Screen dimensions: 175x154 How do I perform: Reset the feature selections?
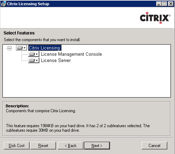click(43, 146)
